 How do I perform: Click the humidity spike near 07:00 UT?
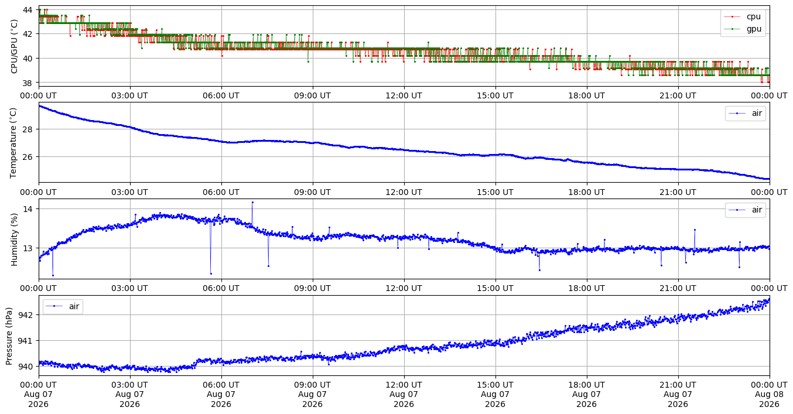pyautogui.click(x=252, y=203)
